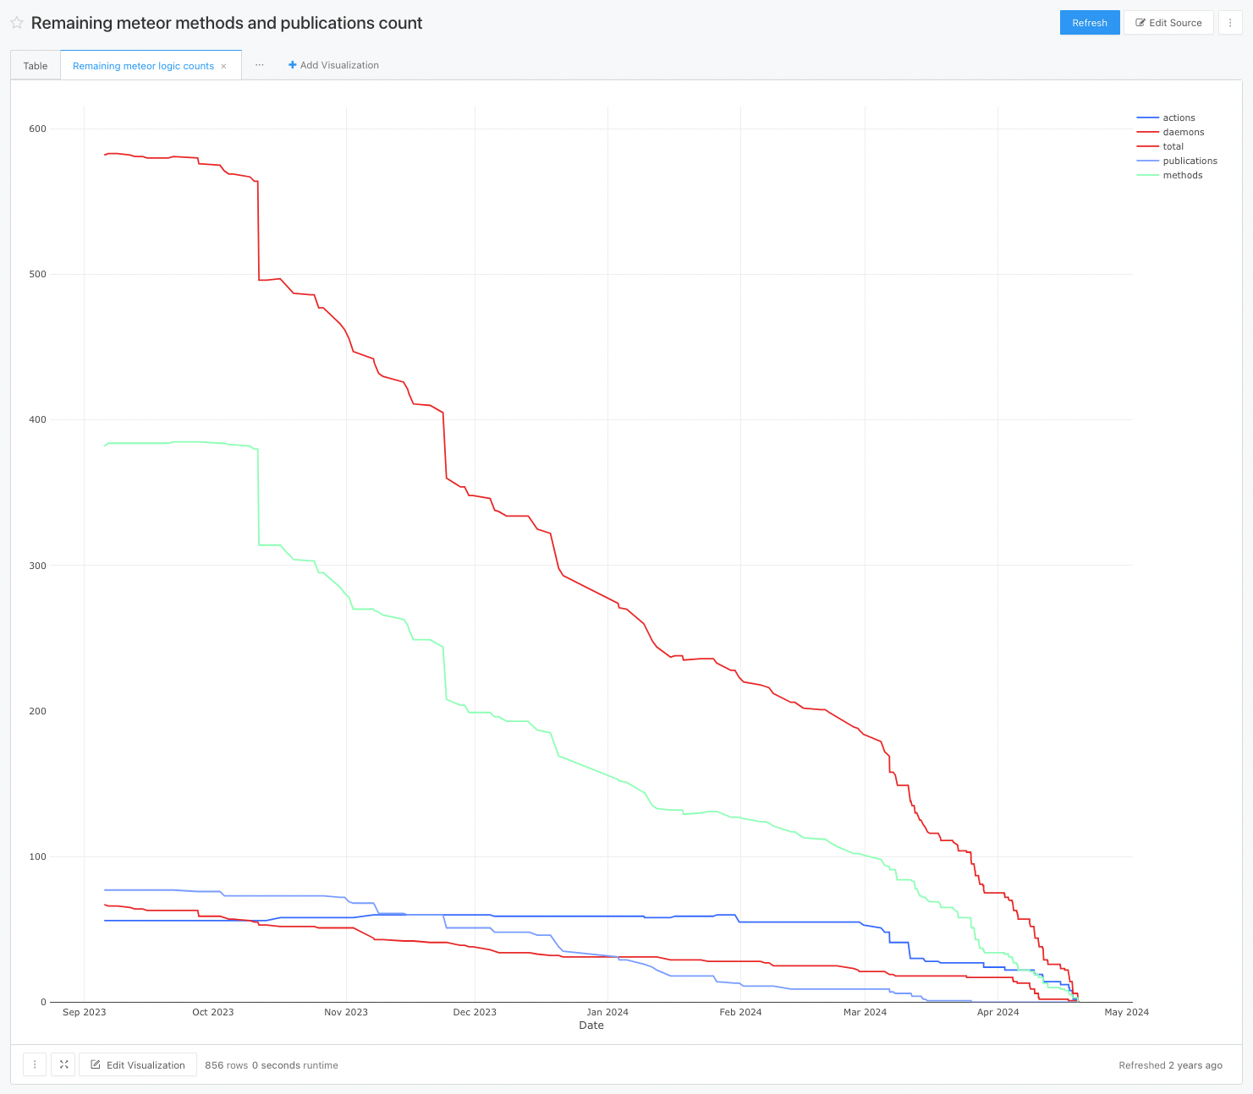Click the Refresh button
1253x1094 pixels.
[x=1089, y=23]
